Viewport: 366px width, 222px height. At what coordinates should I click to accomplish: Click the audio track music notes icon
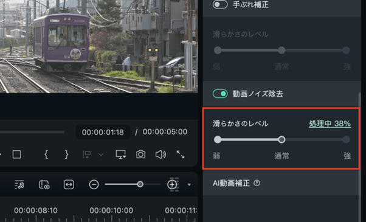point(19,185)
